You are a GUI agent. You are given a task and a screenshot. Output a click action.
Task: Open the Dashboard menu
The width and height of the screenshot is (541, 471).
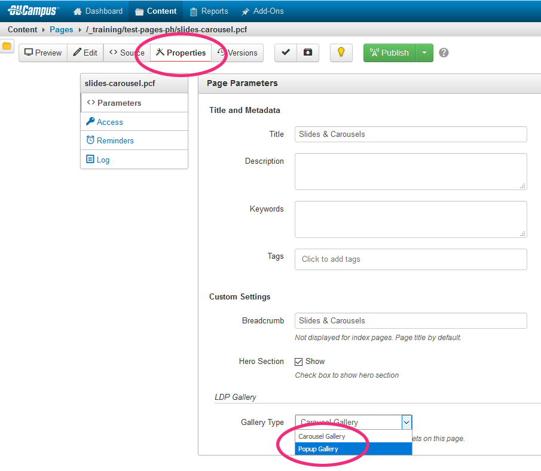click(98, 11)
